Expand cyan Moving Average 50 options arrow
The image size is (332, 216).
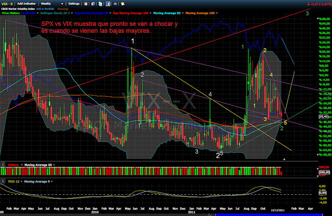coord(183,13)
